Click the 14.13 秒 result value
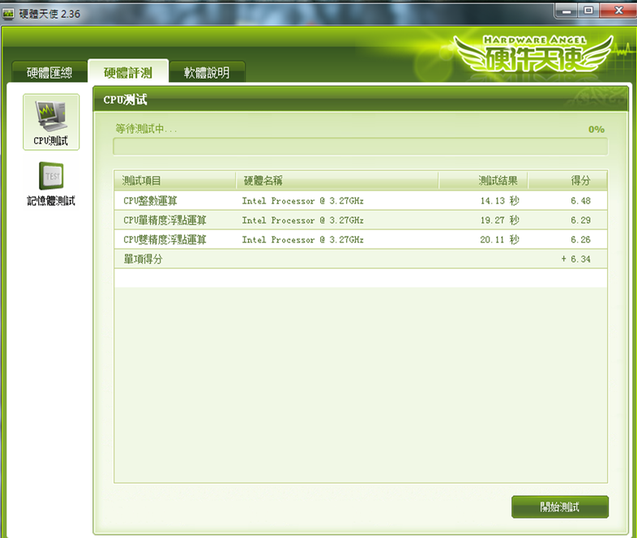Image resolution: width=637 pixels, height=538 pixels. tap(500, 201)
